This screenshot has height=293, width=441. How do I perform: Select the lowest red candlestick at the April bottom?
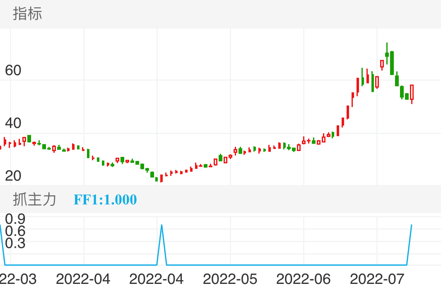pyautogui.click(x=161, y=178)
